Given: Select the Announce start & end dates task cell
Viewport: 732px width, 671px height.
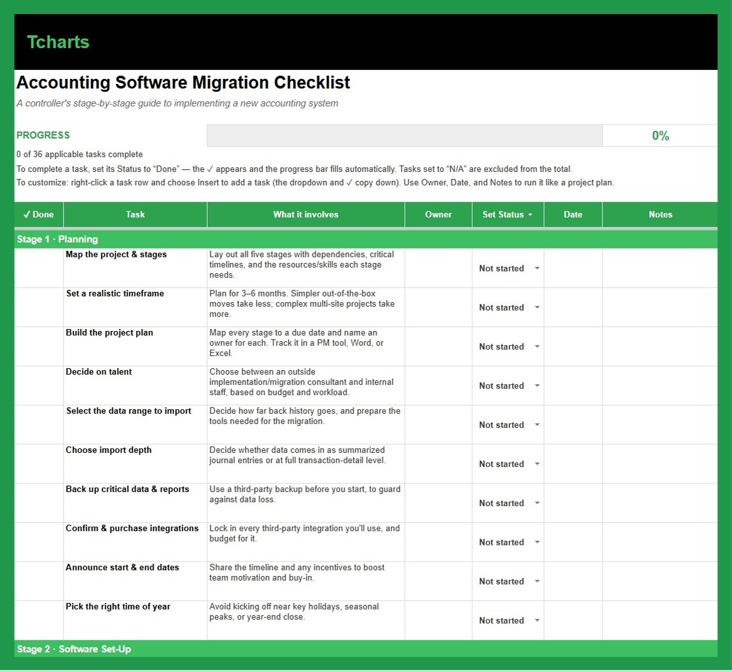Looking at the screenshot, I should pyautogui.click(x=135, y=581).
